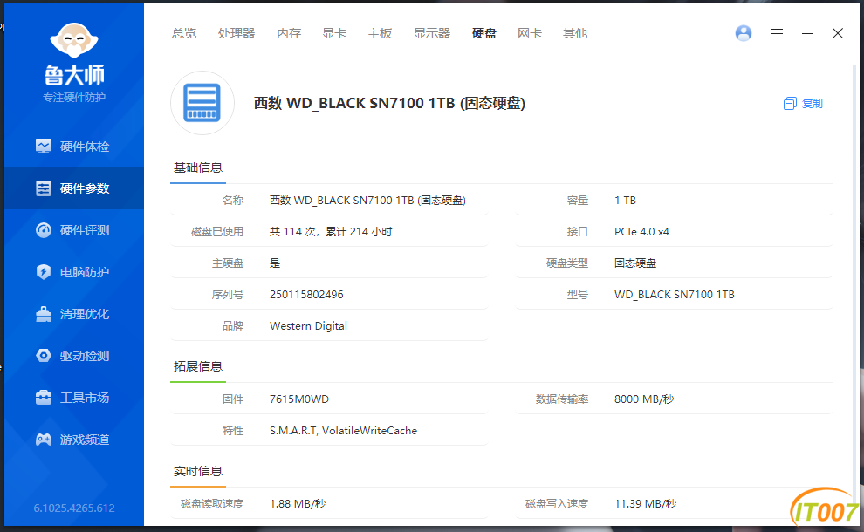The width and height of the screenshot is (864, 532).
Task: Click the 硬件参数 list icon
Action: tap(44, 188)
